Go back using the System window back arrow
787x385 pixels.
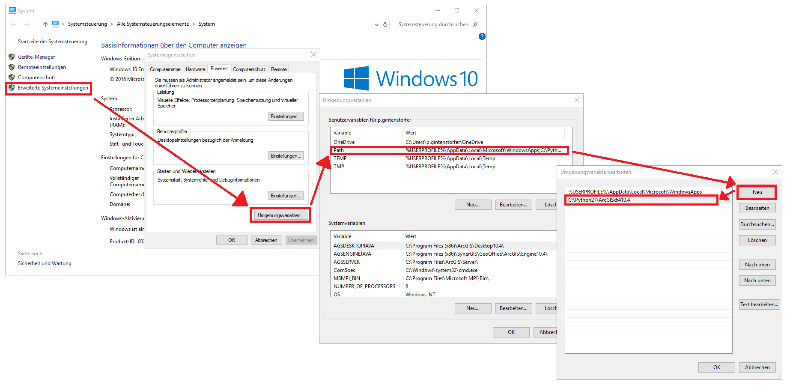[14, 24]
